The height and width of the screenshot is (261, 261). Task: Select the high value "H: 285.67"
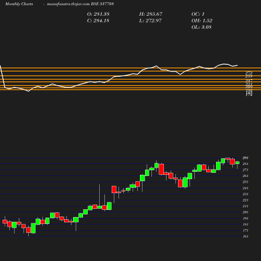pyautogui.click(x=151, y=14)
